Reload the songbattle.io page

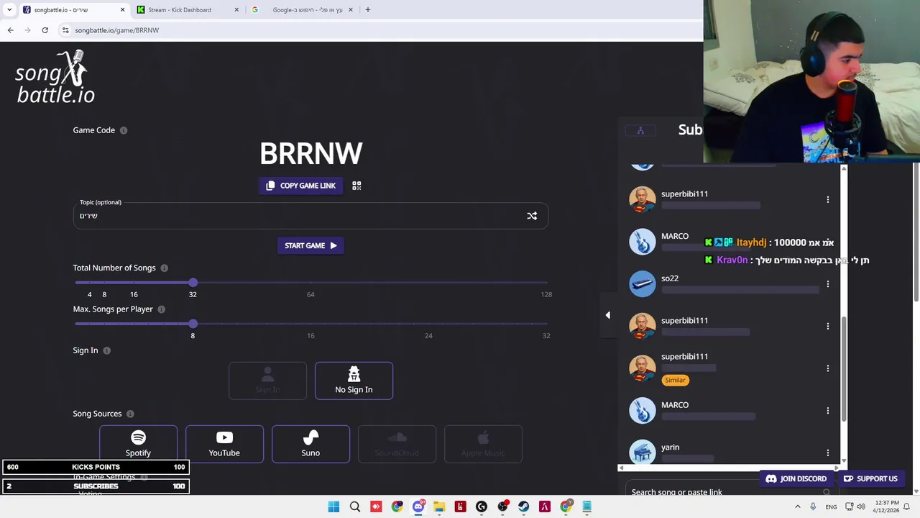(45, 30)
